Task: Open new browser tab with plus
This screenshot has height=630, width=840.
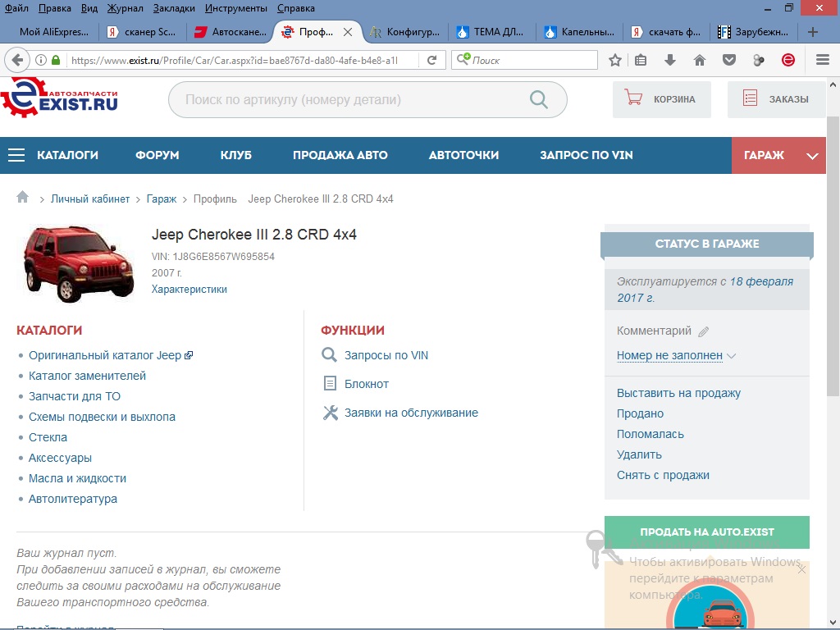Action: (812, 32)
